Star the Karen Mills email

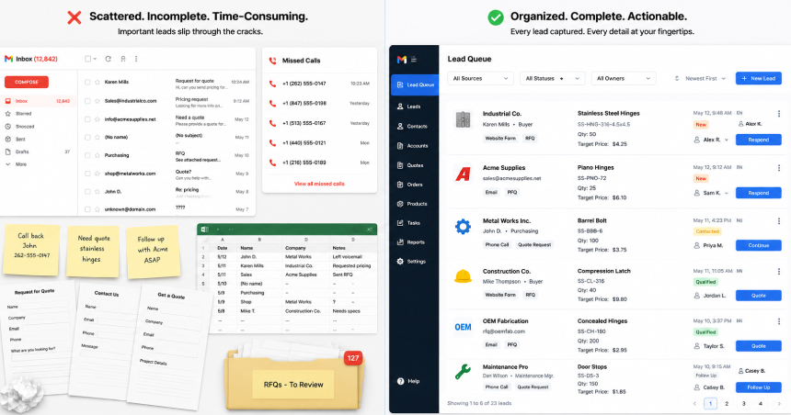(97, 82)
